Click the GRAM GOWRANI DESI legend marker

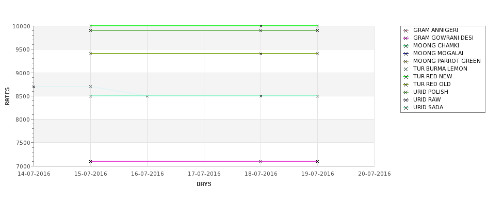click(x=405, y=38)
